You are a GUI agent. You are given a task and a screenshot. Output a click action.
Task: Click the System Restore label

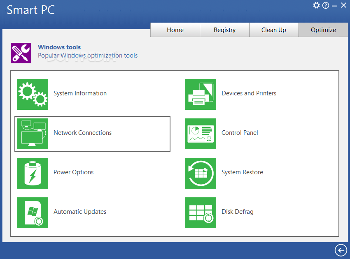coord(242,172)
